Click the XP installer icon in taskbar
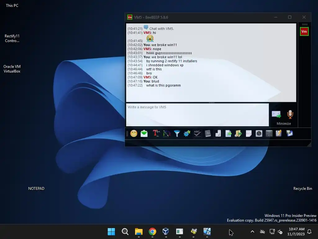Screen dimensions: 318x239 (207, 232)
